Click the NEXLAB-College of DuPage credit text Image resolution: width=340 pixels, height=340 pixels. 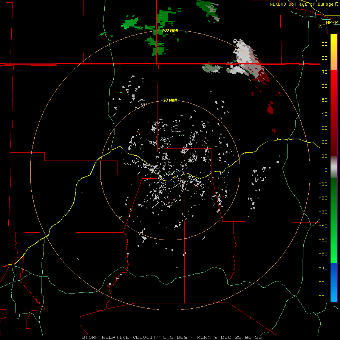point(301,4)
